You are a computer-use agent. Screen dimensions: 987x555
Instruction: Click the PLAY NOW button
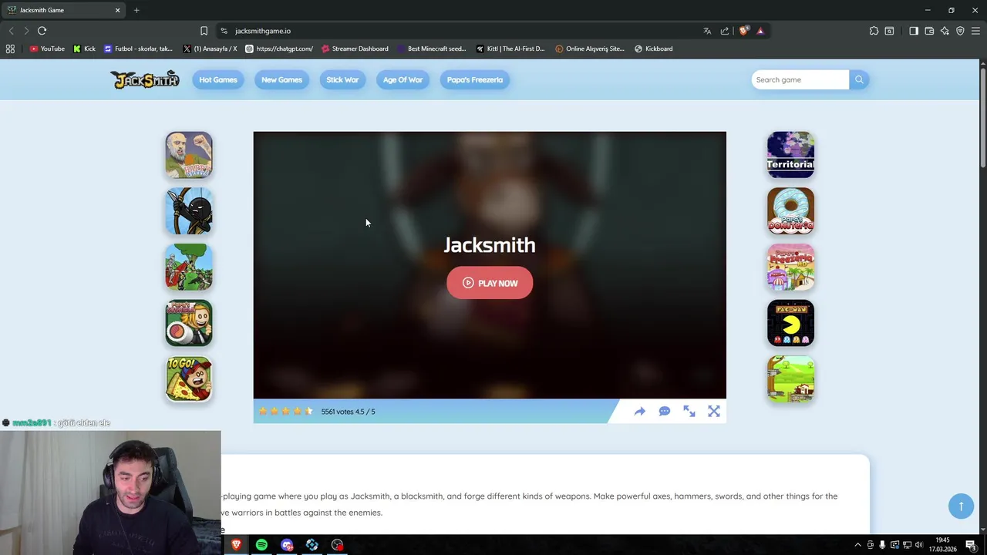(490, 283)
